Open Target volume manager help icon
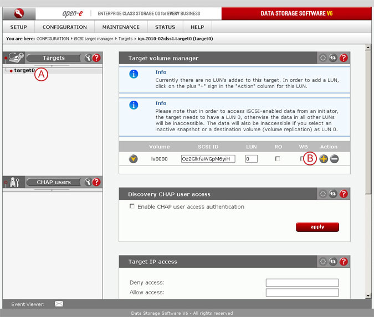Image resolution: width=374 pixels, height=317 pixels. click(344, 58)
